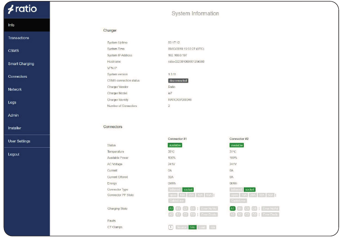Click Connector #1 'available' status badge
Screen dimensions: 346x240
[175, 145]
